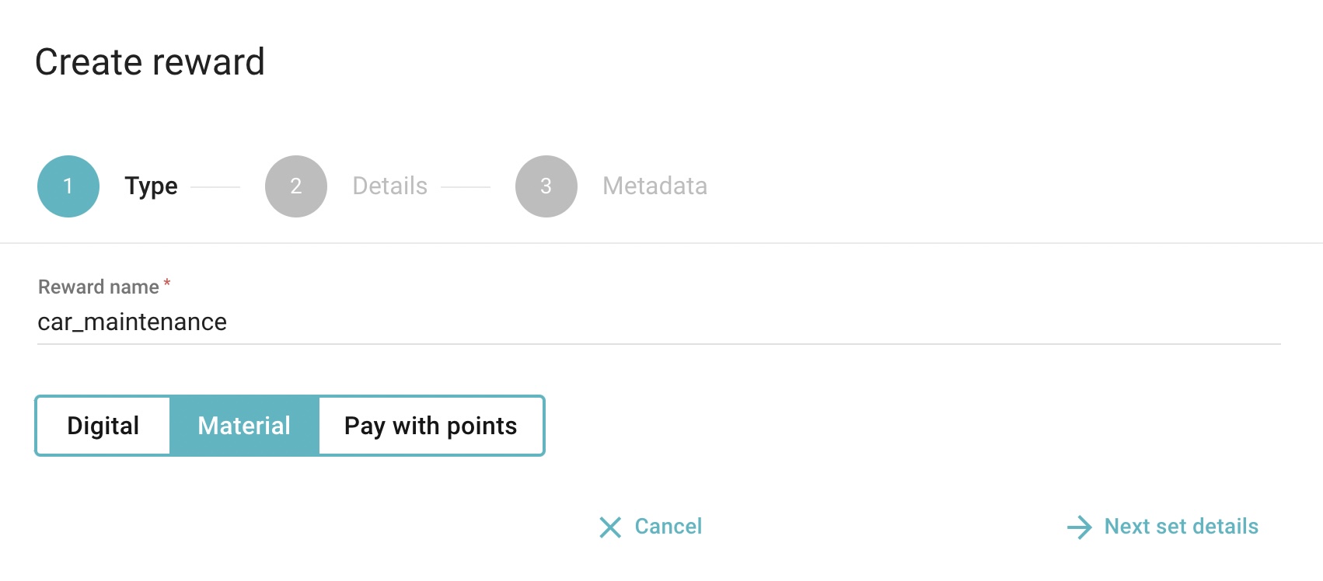Go to the Details step label
Image resolution: width=1323 pixels, height=581 pixels.
click(x=390, y=186)
